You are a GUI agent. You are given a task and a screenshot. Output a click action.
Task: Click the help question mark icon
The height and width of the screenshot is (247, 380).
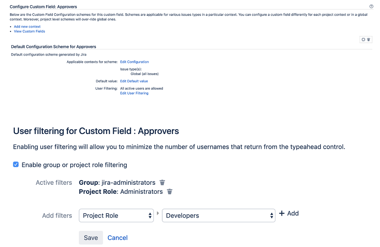coord(371,7)
